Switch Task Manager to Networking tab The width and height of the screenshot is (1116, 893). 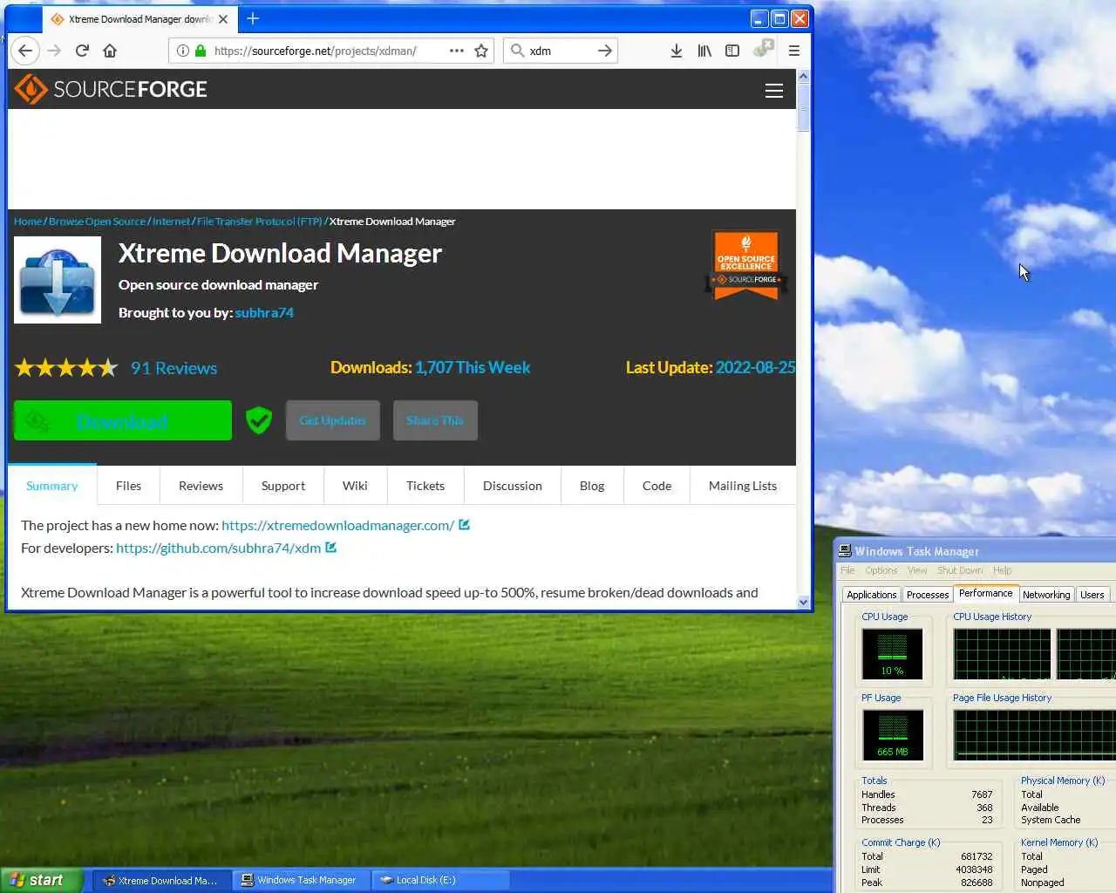tap(1046, 595)
